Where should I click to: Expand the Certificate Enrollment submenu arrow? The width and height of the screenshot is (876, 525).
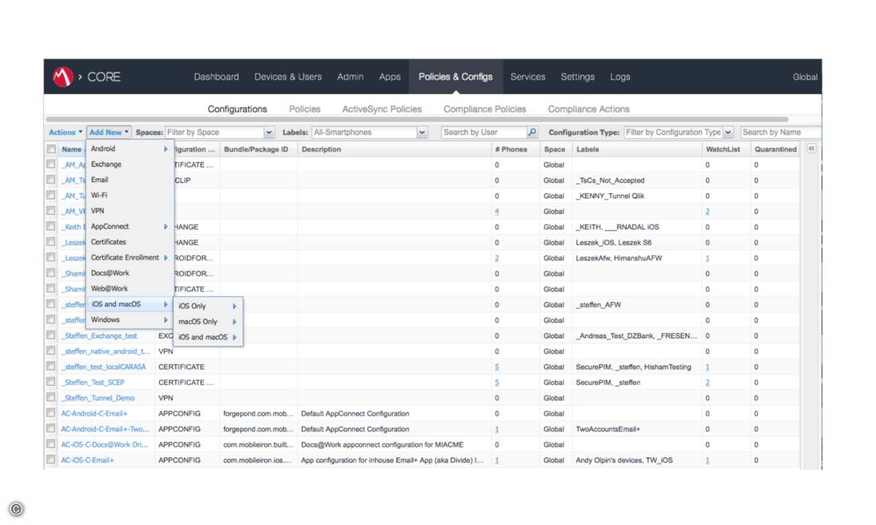[166, 257]
